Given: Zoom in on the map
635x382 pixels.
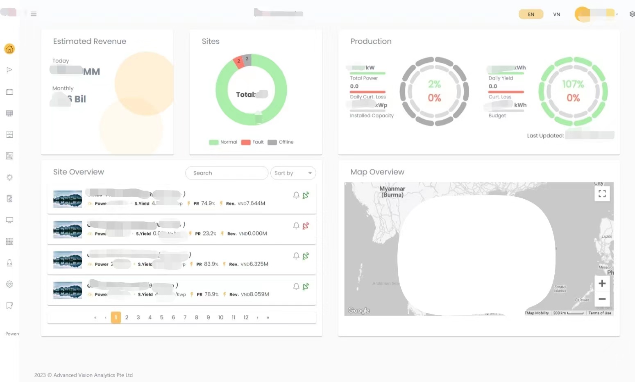Looking at the screenshot, I should (602, 284).
